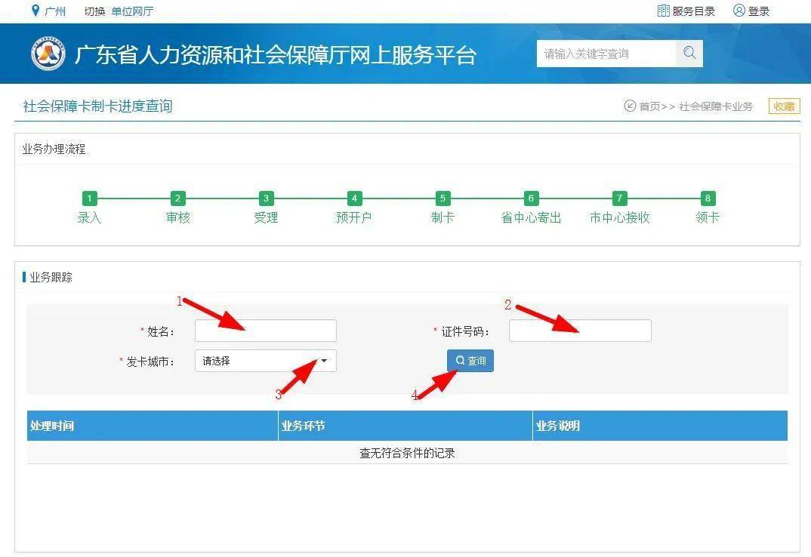
Task: Click step 5 制卡 marker
Action: click(x=443, y=198)
